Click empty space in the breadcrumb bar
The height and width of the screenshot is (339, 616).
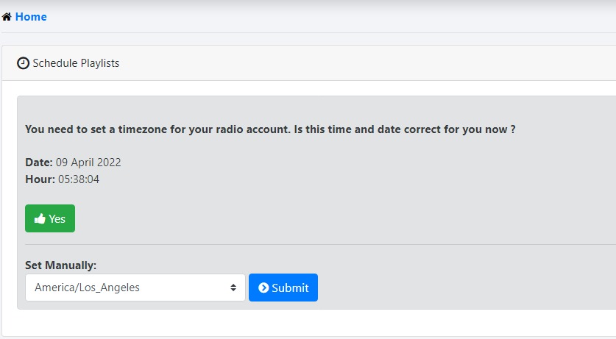click(331, 17)
